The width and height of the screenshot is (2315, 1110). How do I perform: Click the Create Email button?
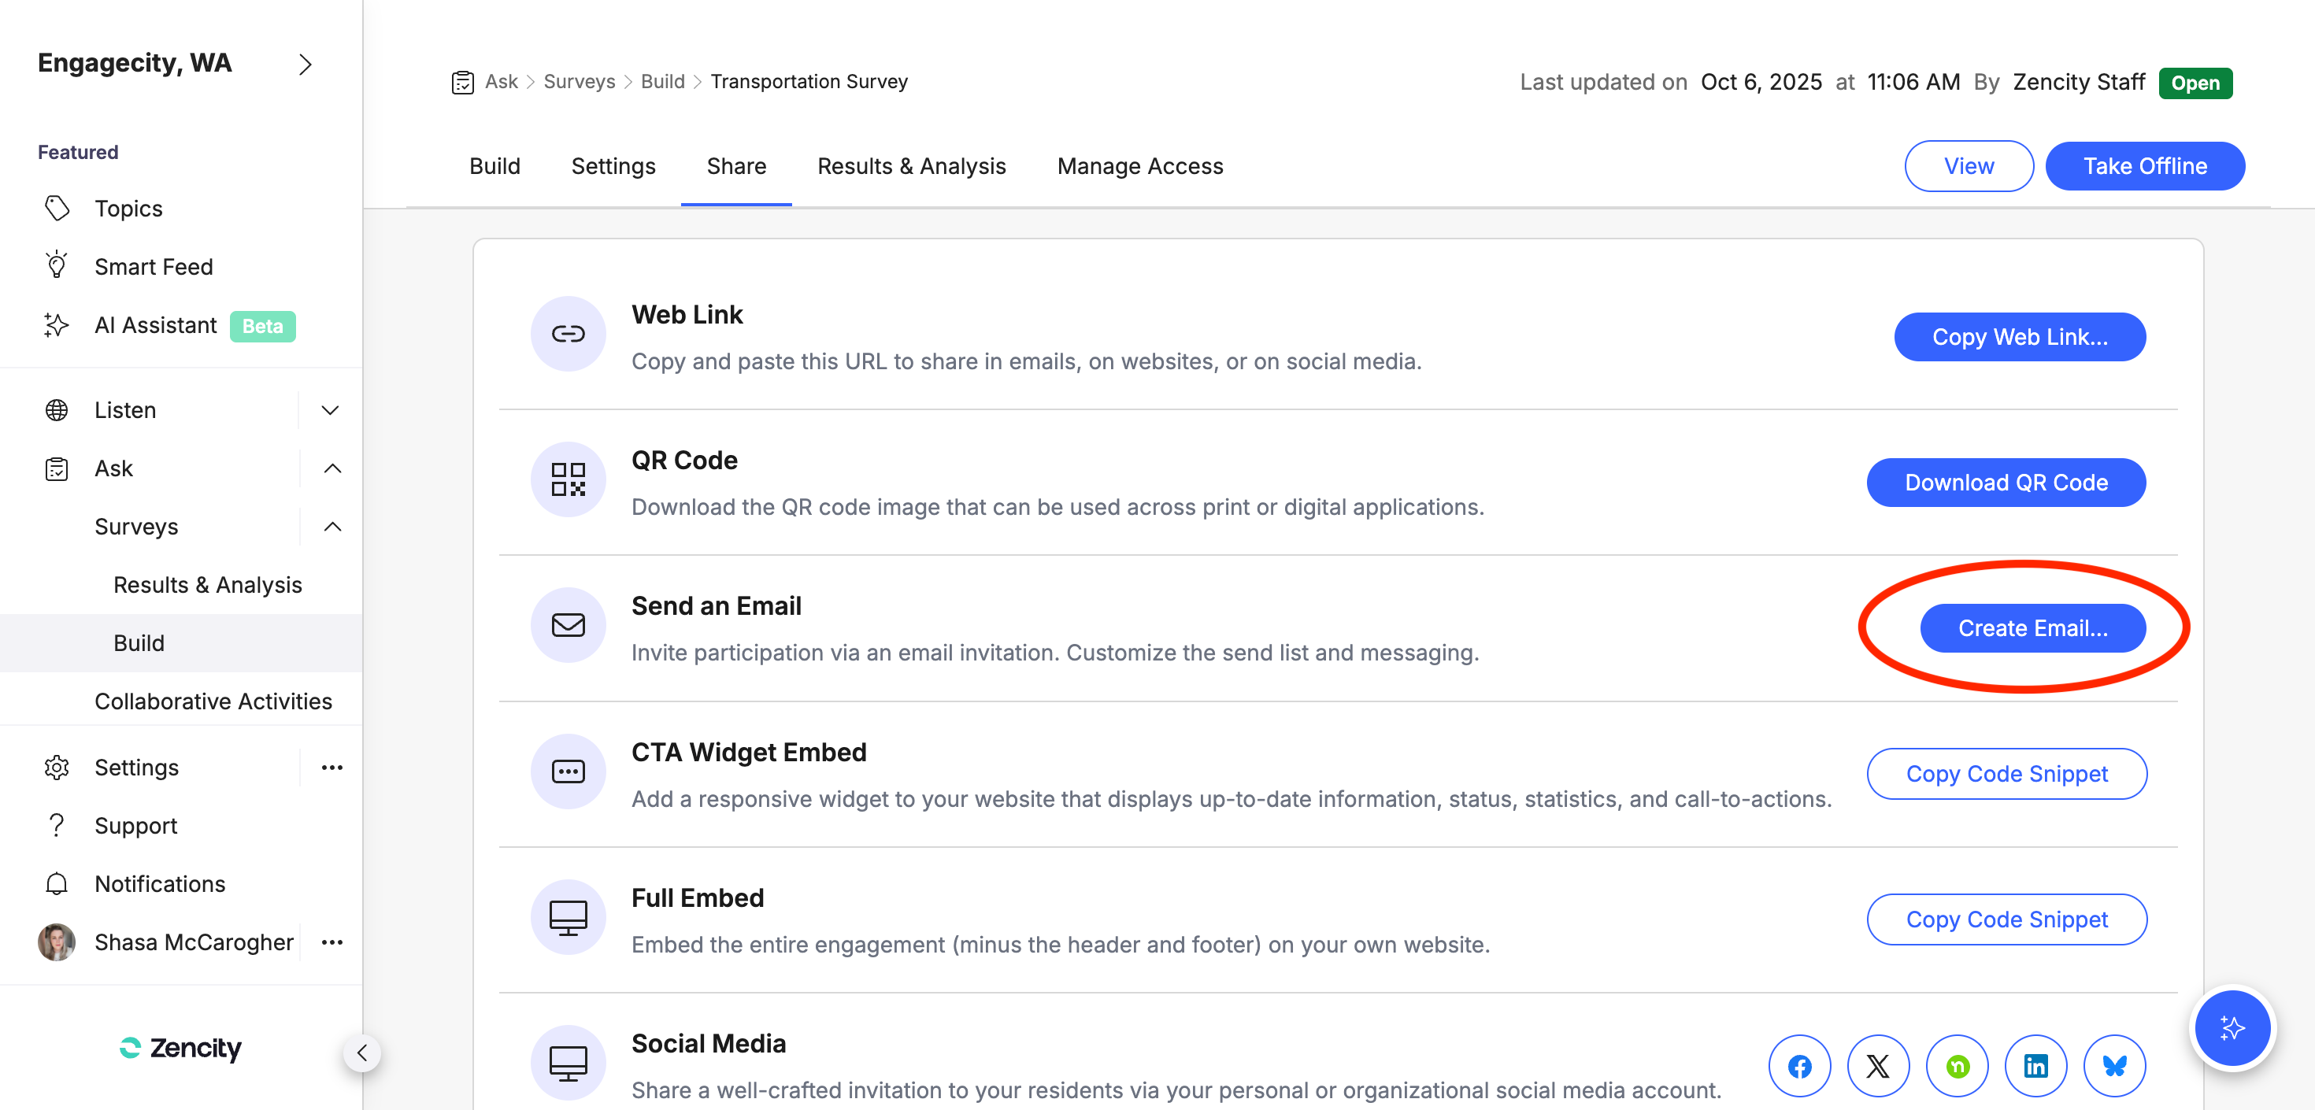tap(2032, 628)
